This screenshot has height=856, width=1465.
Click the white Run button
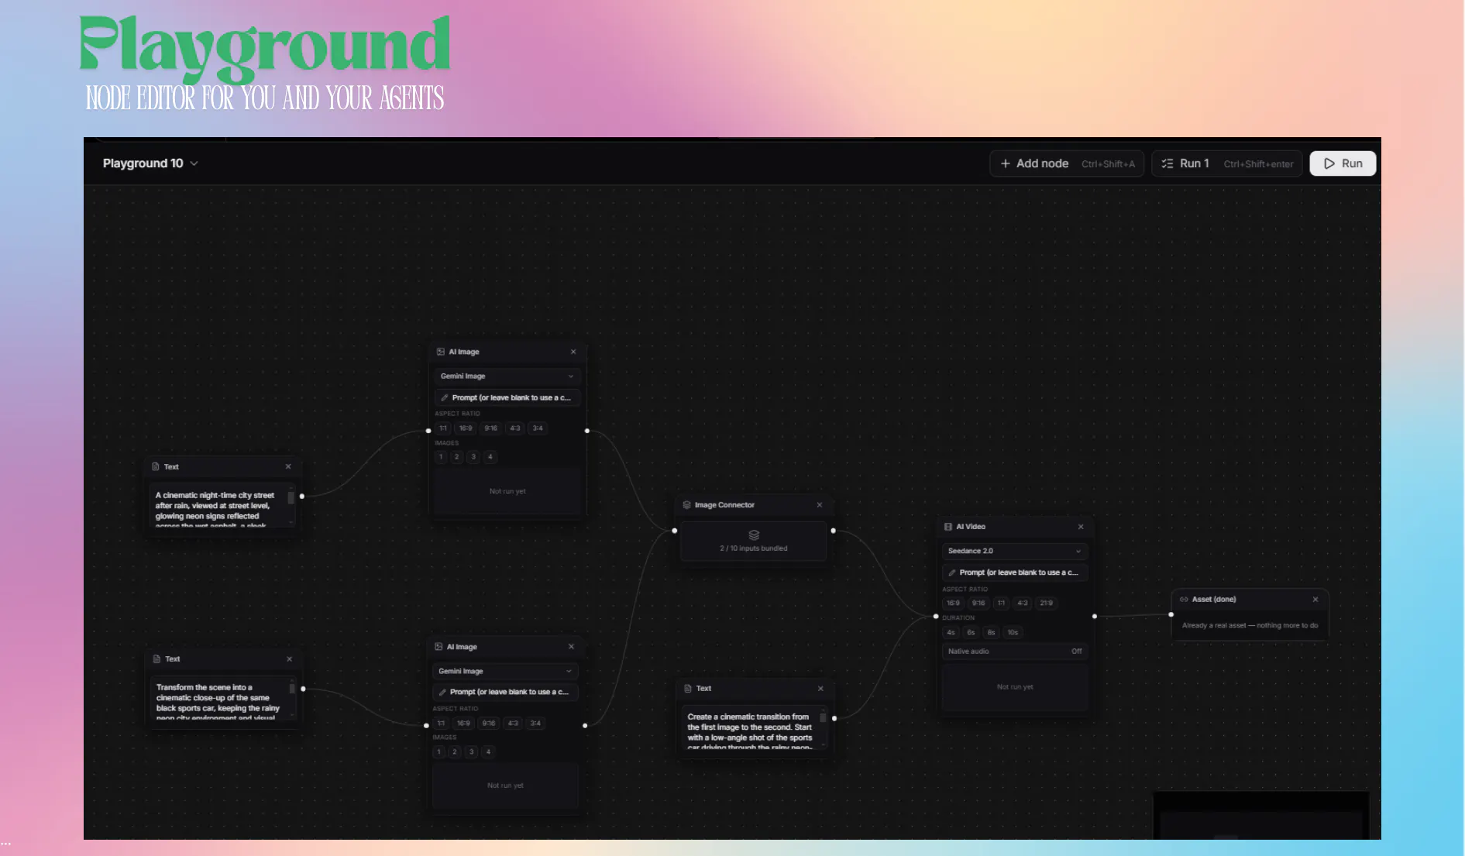point(1343,163)
